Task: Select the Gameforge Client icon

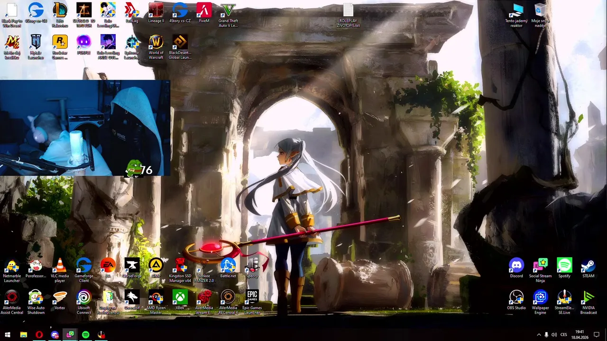Action: click(84, 270)
